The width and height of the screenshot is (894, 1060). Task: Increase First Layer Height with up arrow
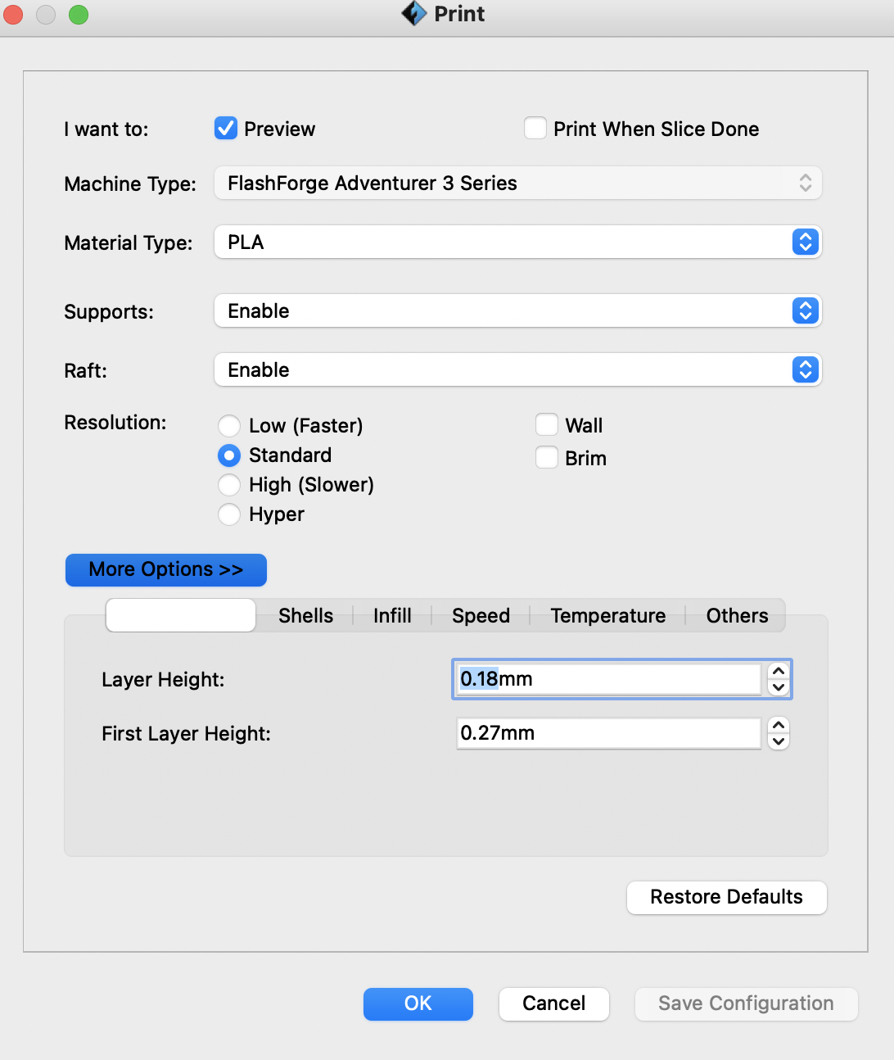[x=779, y=725]
